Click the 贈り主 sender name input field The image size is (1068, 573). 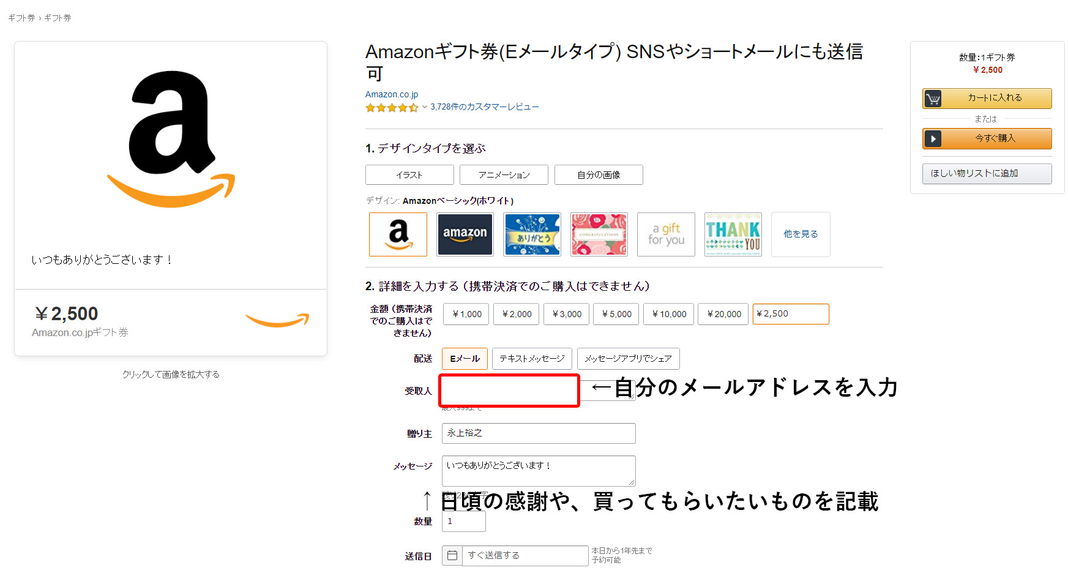pyautogui.click(x=539, y=433)
